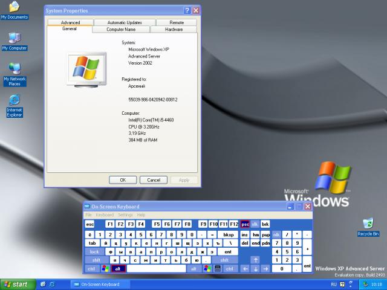Click the esc key on the on-screen keyboard

(90, 224)
